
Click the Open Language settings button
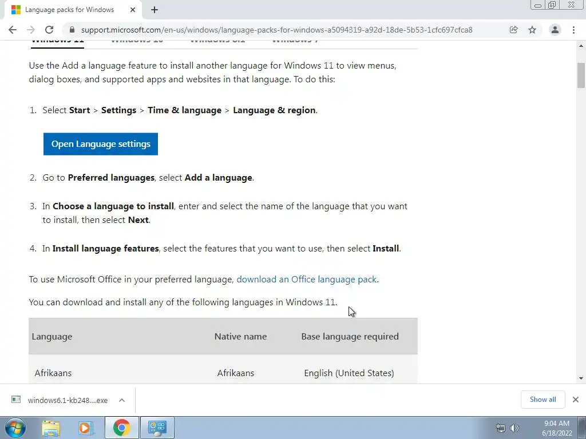tap(101, 144)
